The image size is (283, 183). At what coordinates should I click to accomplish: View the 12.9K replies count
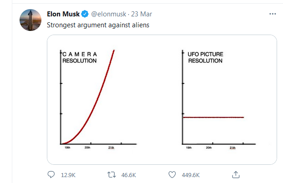click(68, 175)
